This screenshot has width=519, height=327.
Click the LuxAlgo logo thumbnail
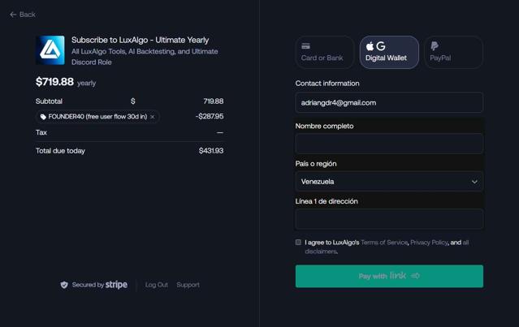(x=50, y=50)
